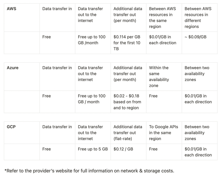This screenshot has height=176, width=222.
Task: Click Azure 'Between two availability zones' header
Action: pos(200,77)
